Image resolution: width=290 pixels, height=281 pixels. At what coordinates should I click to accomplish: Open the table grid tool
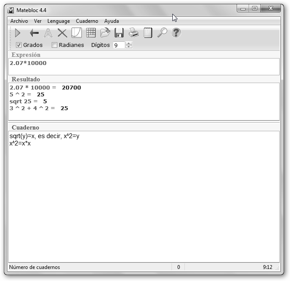tap(90, 33)
